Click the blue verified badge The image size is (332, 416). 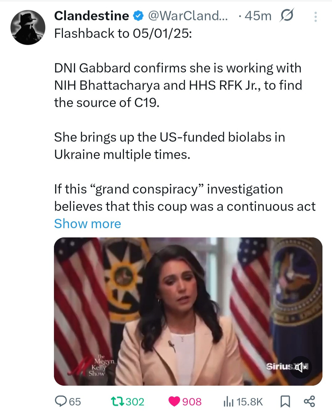(138, 16)
